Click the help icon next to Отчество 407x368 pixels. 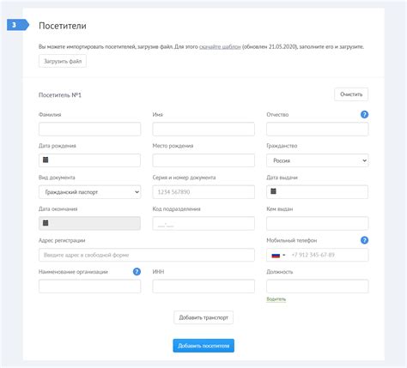tap(364, 115)
